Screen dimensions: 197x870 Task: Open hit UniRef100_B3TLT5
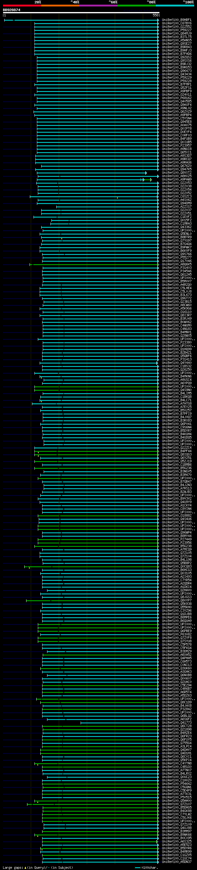tap(176, 37)
